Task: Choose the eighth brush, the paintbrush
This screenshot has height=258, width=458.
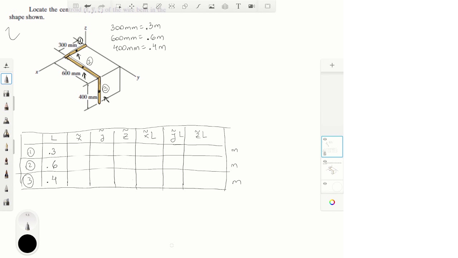Action: 6,161
